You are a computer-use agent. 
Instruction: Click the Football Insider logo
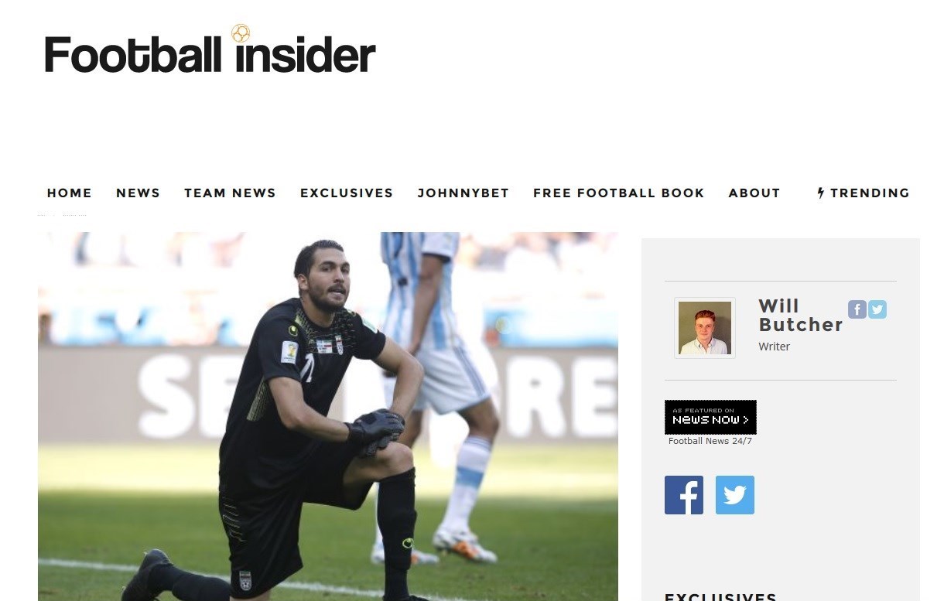pyautogui.click(x=210, y=50)
